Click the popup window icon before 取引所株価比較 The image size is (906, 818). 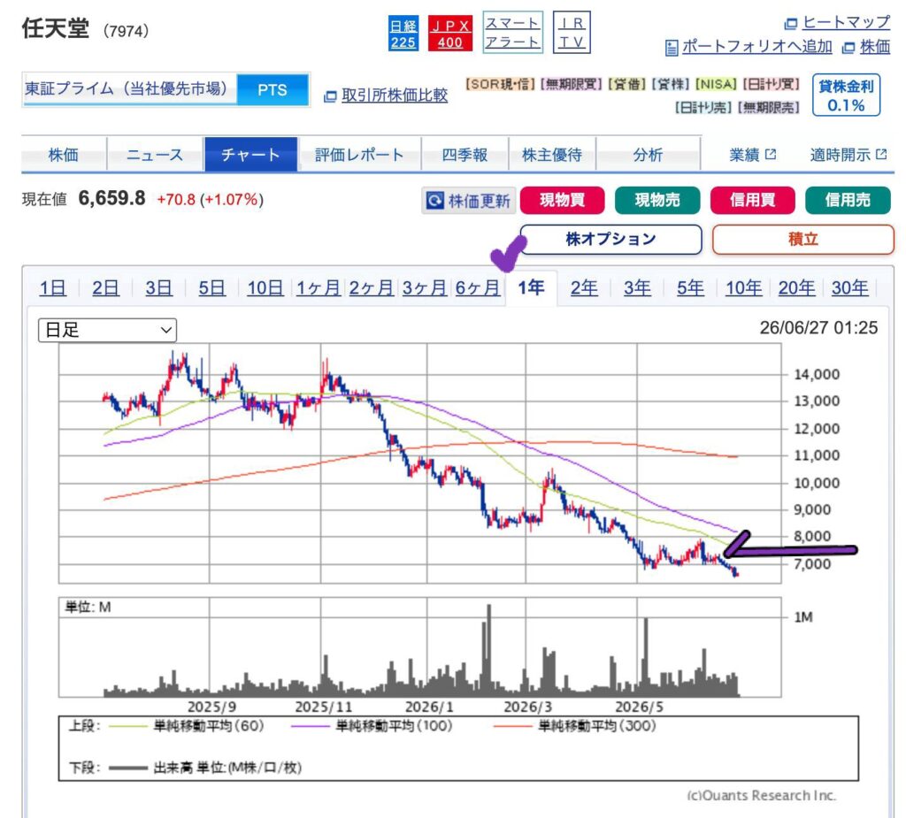coord(330,96)
